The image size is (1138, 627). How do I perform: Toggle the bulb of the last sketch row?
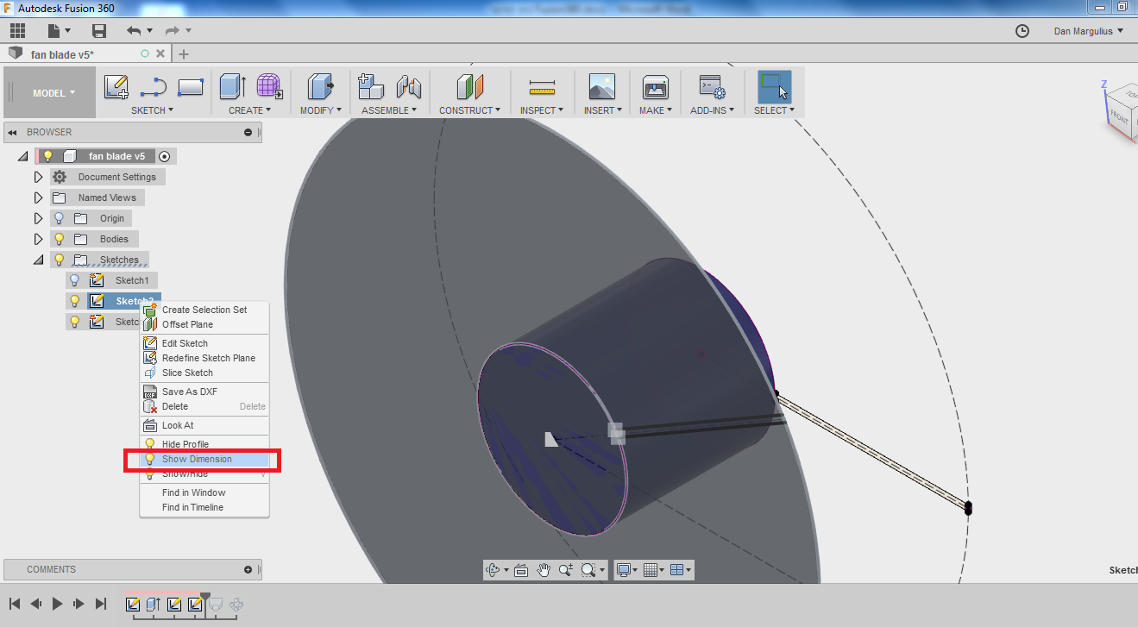coord(75,322)
